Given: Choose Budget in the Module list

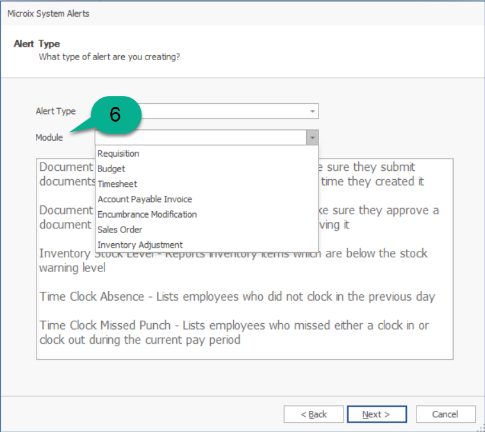Looking at the screenshot, I should 111,169.
